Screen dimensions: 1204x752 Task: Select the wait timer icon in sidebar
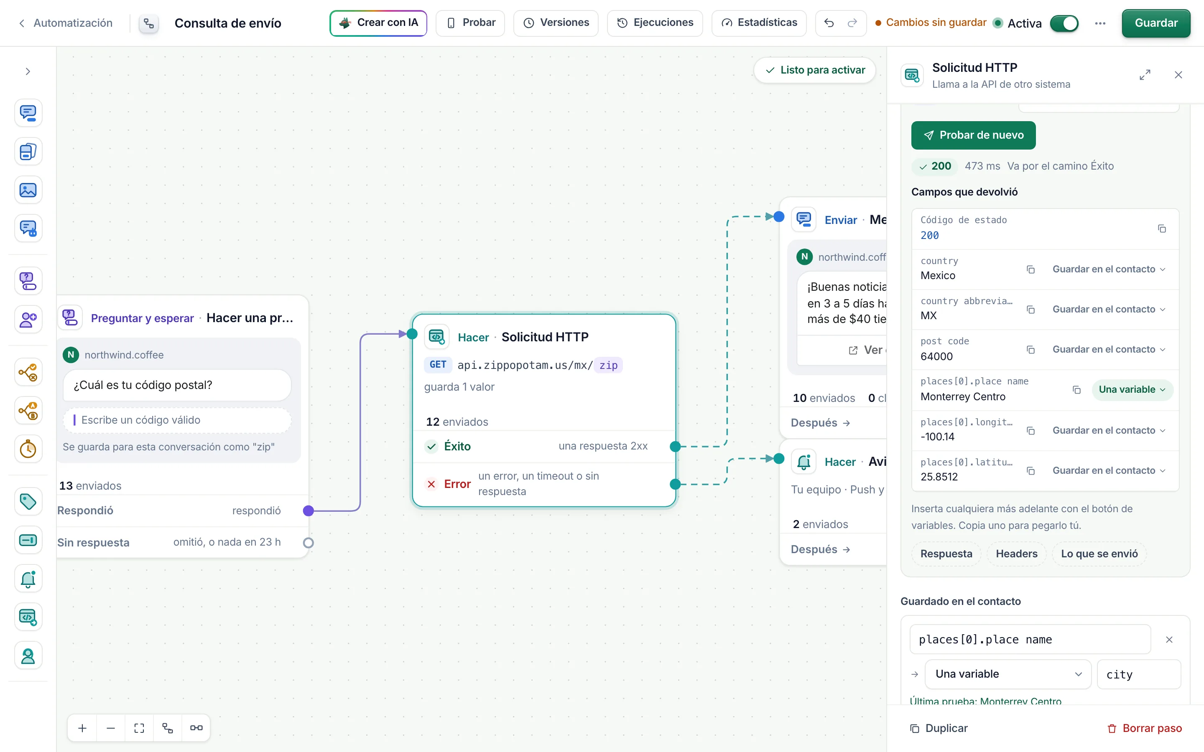(x=28, y=449)
